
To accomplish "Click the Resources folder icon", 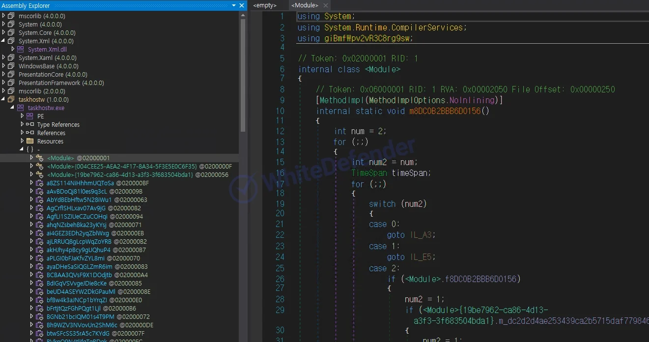I will pos(30,142).
